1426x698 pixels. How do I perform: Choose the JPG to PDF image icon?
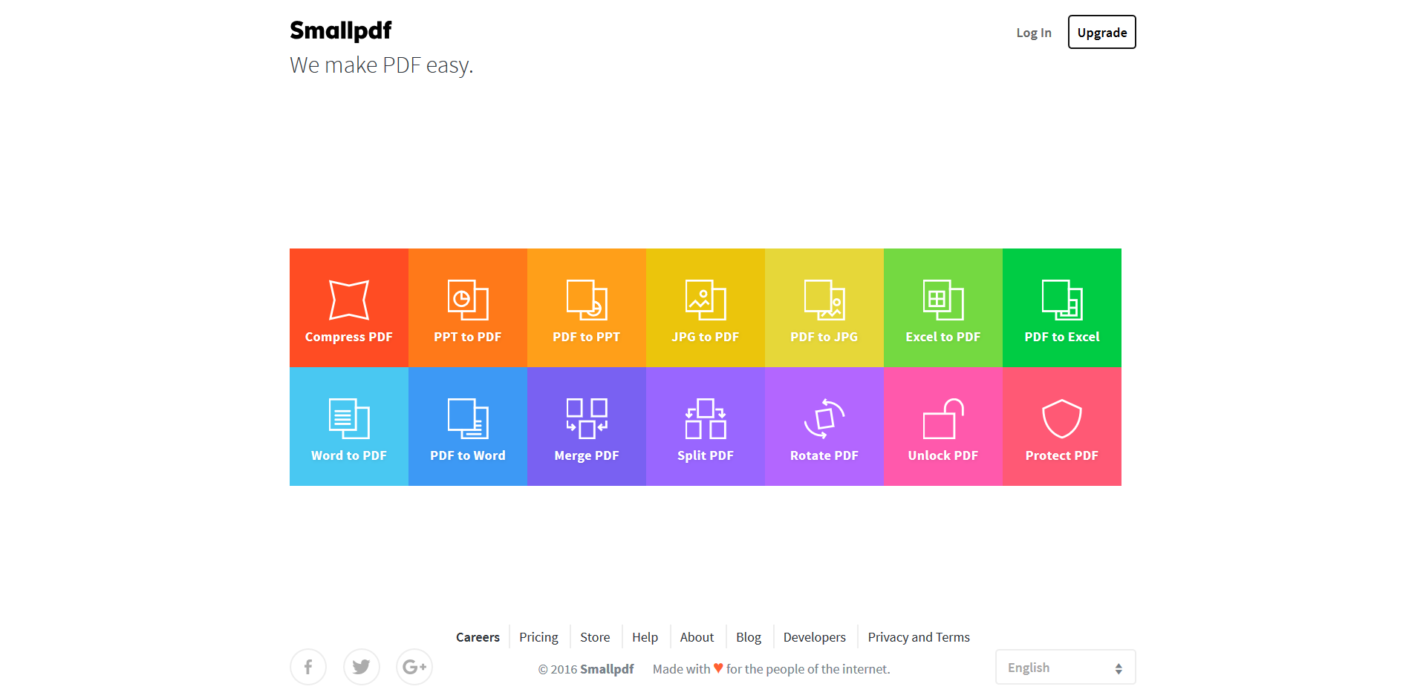(x=706, y=300)
